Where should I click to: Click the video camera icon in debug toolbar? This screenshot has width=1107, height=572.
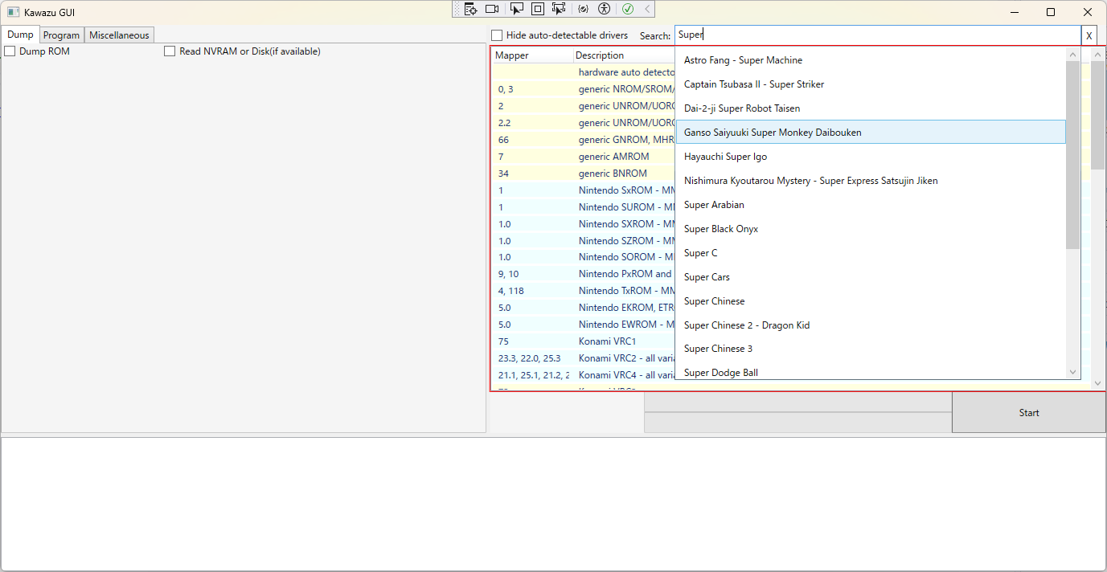[492, 9]
